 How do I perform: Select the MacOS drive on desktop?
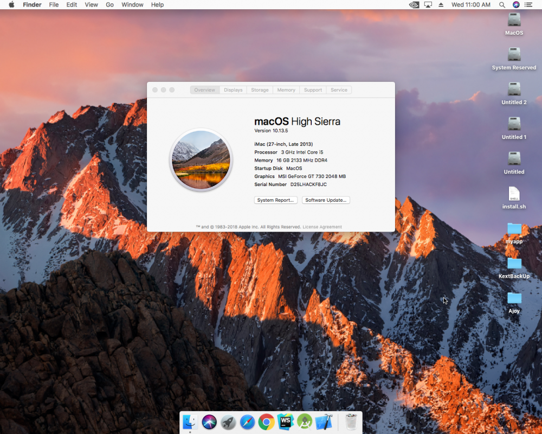point(514,20)
